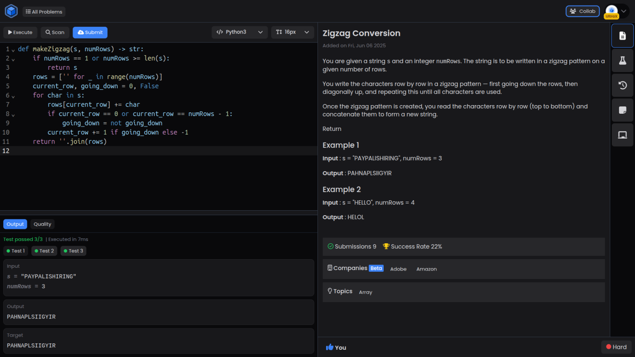Select the Test 3 result
The width and height of the screenshot is (635, 357).
pos(73,251)
